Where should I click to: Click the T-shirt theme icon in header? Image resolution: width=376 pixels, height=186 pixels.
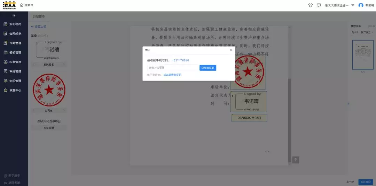click(311, 5)
